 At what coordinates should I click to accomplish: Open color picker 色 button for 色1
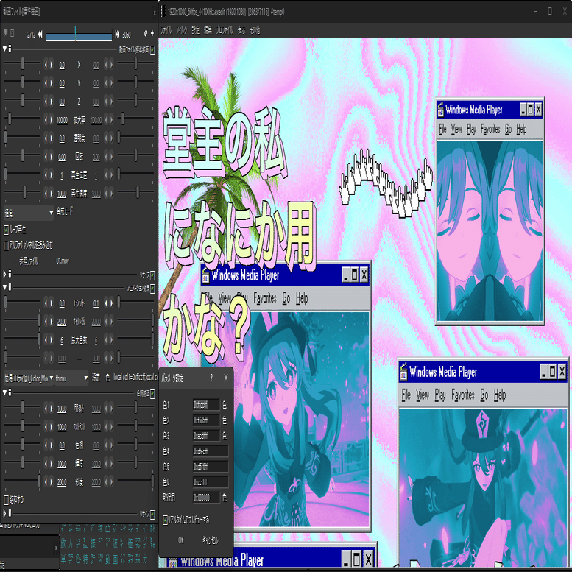(225, 405)
